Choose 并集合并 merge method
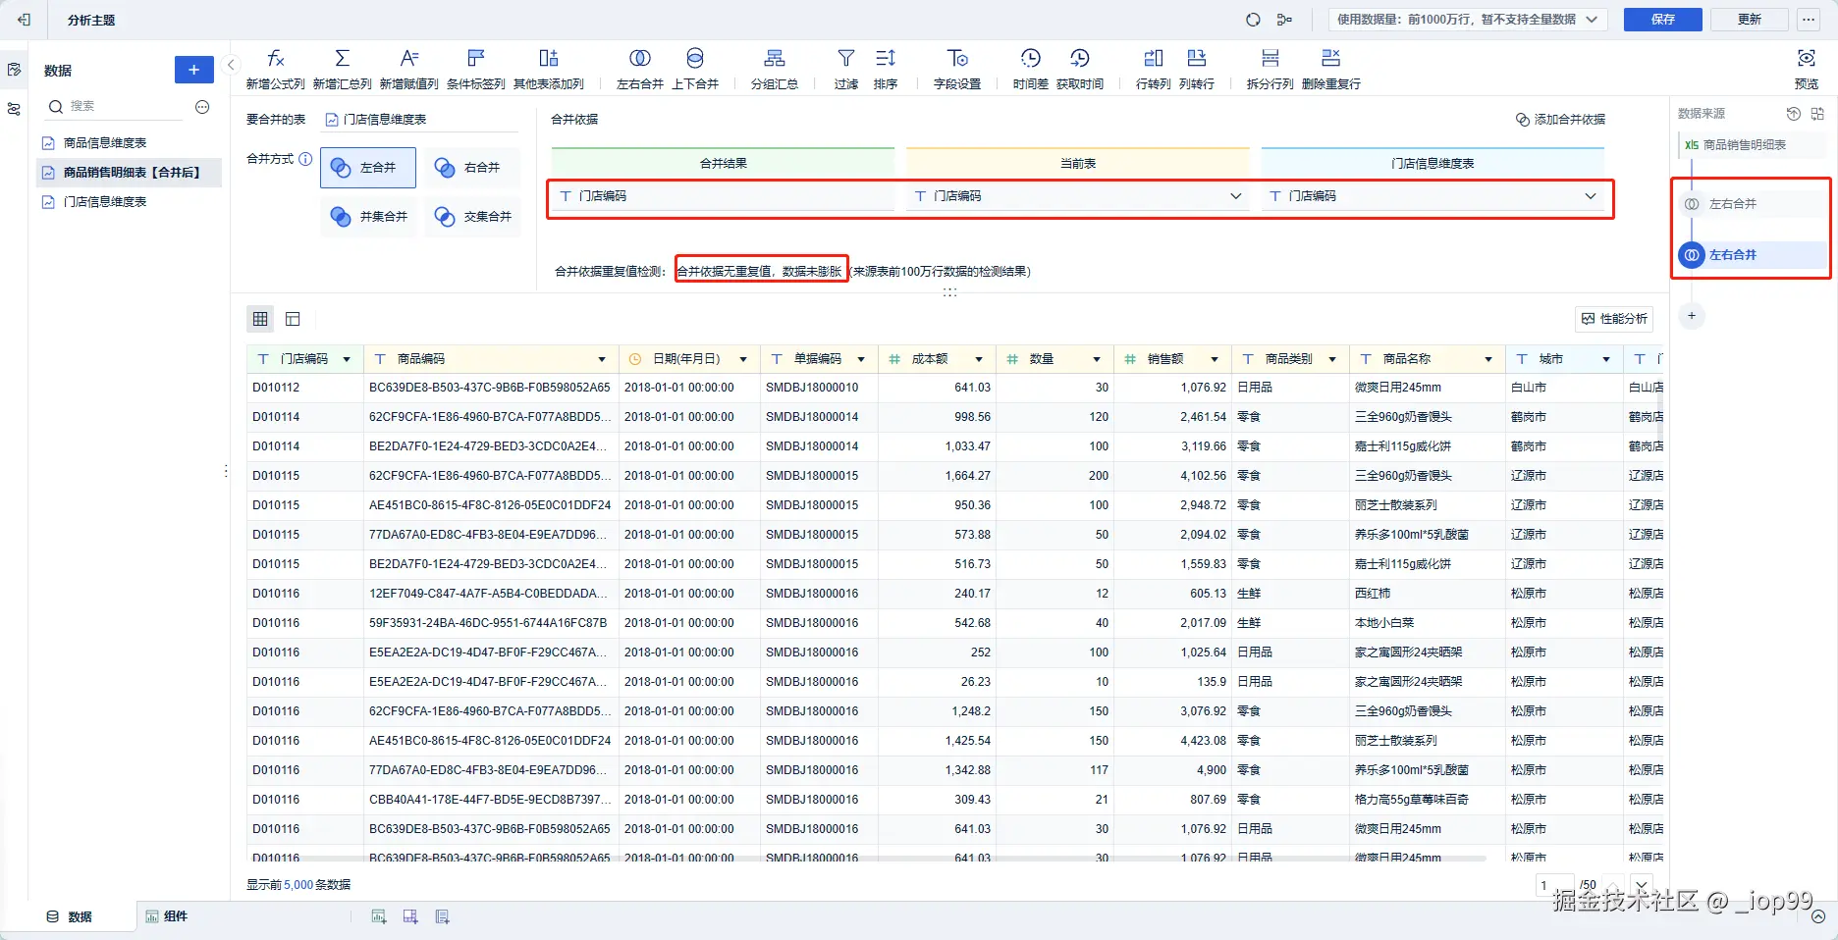The height and width of the screenshot is (940, 1838). click(369, 217)
